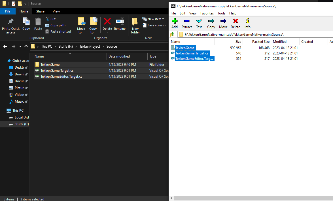This screenshot has height=201, width=333.
Task: Open the 7-Zip Help menu
Action: [233, 13]
